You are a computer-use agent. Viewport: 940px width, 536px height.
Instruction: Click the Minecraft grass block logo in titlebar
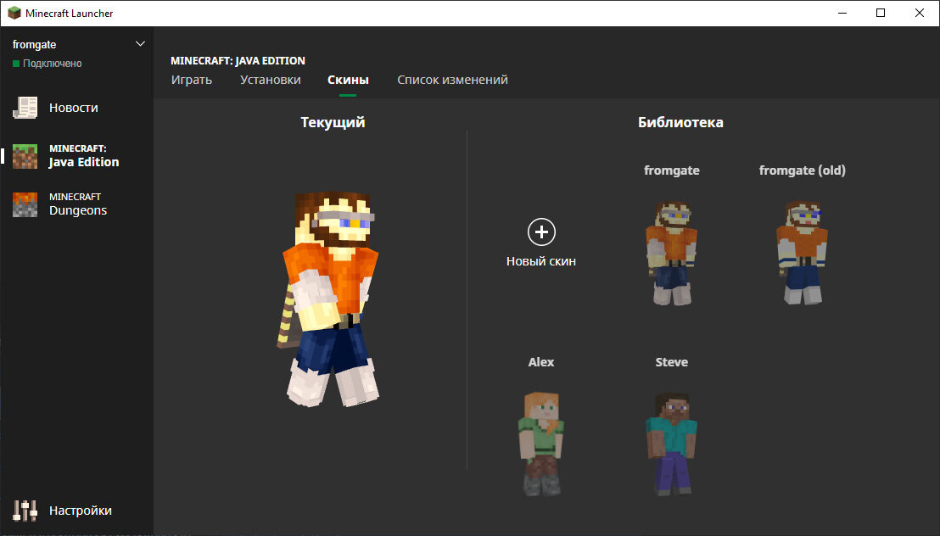(13, 13)
